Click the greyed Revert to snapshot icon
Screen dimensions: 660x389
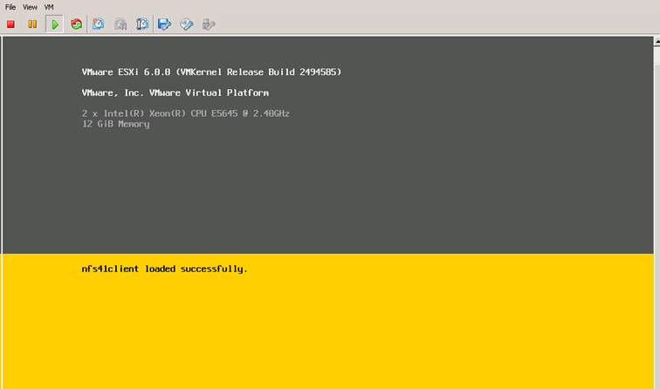120,24
